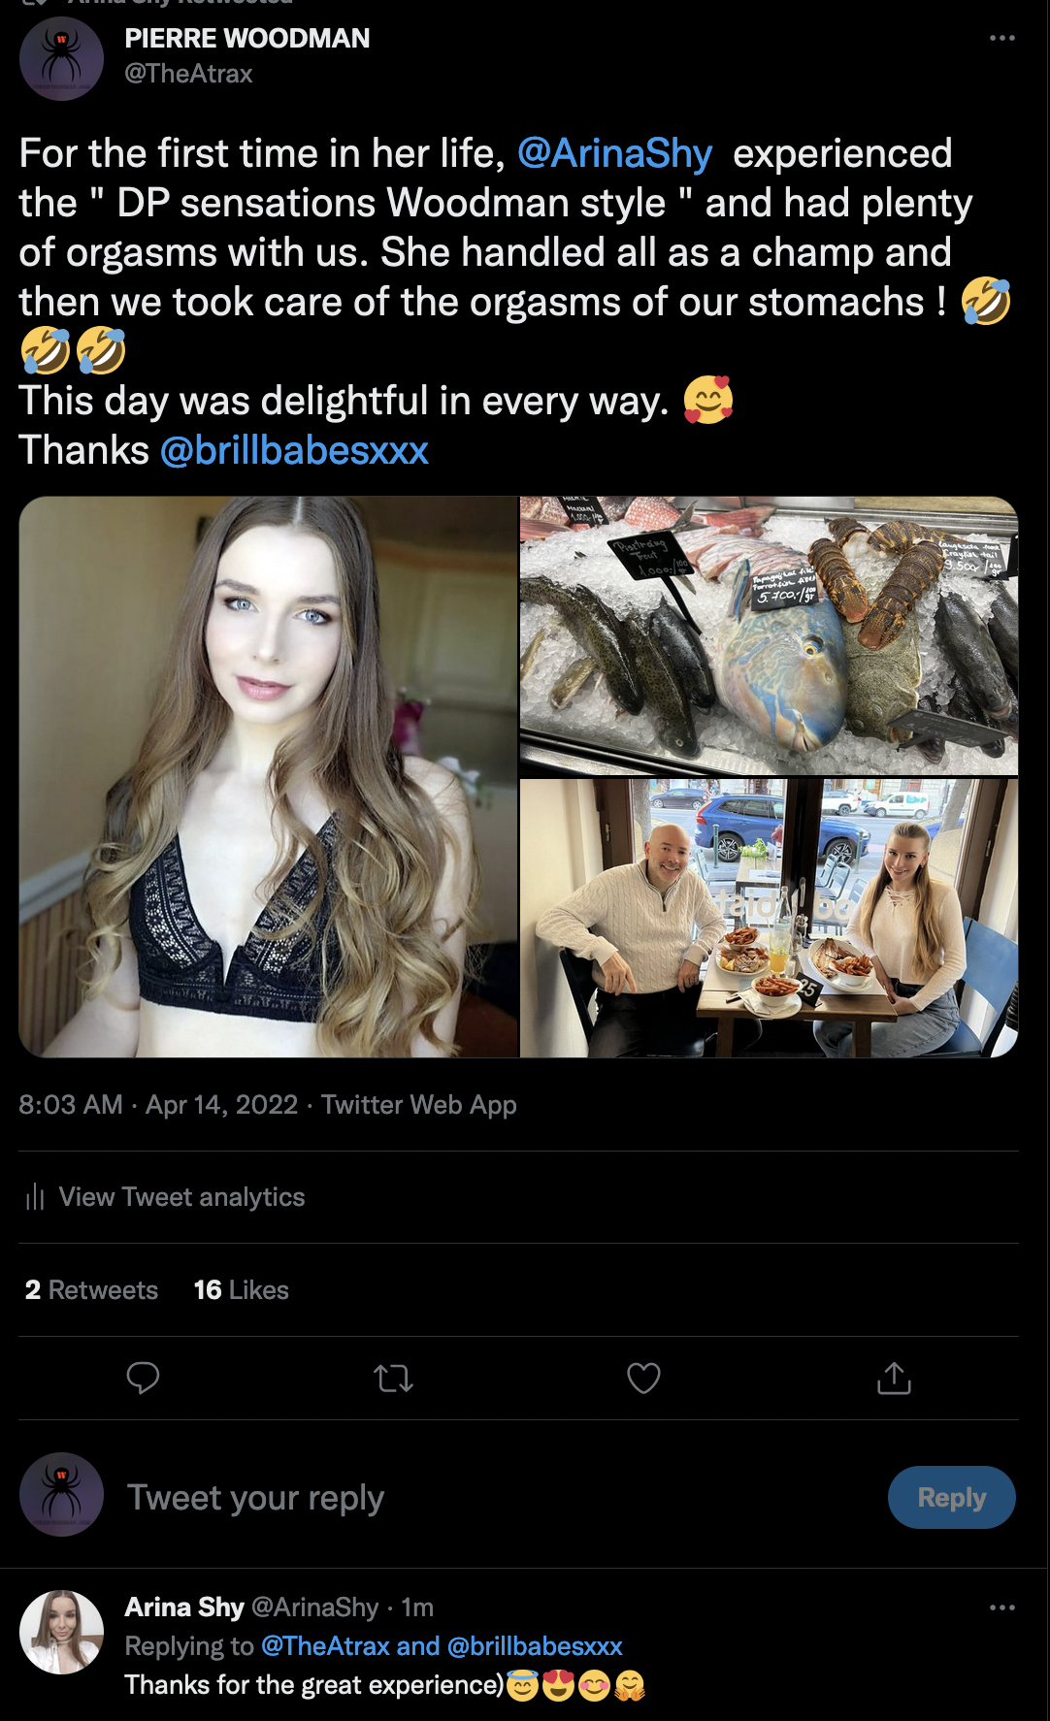Click the reply speech bubble icon
1050x1721 pixels.
pyautogui.click(x=143, y=1378)
